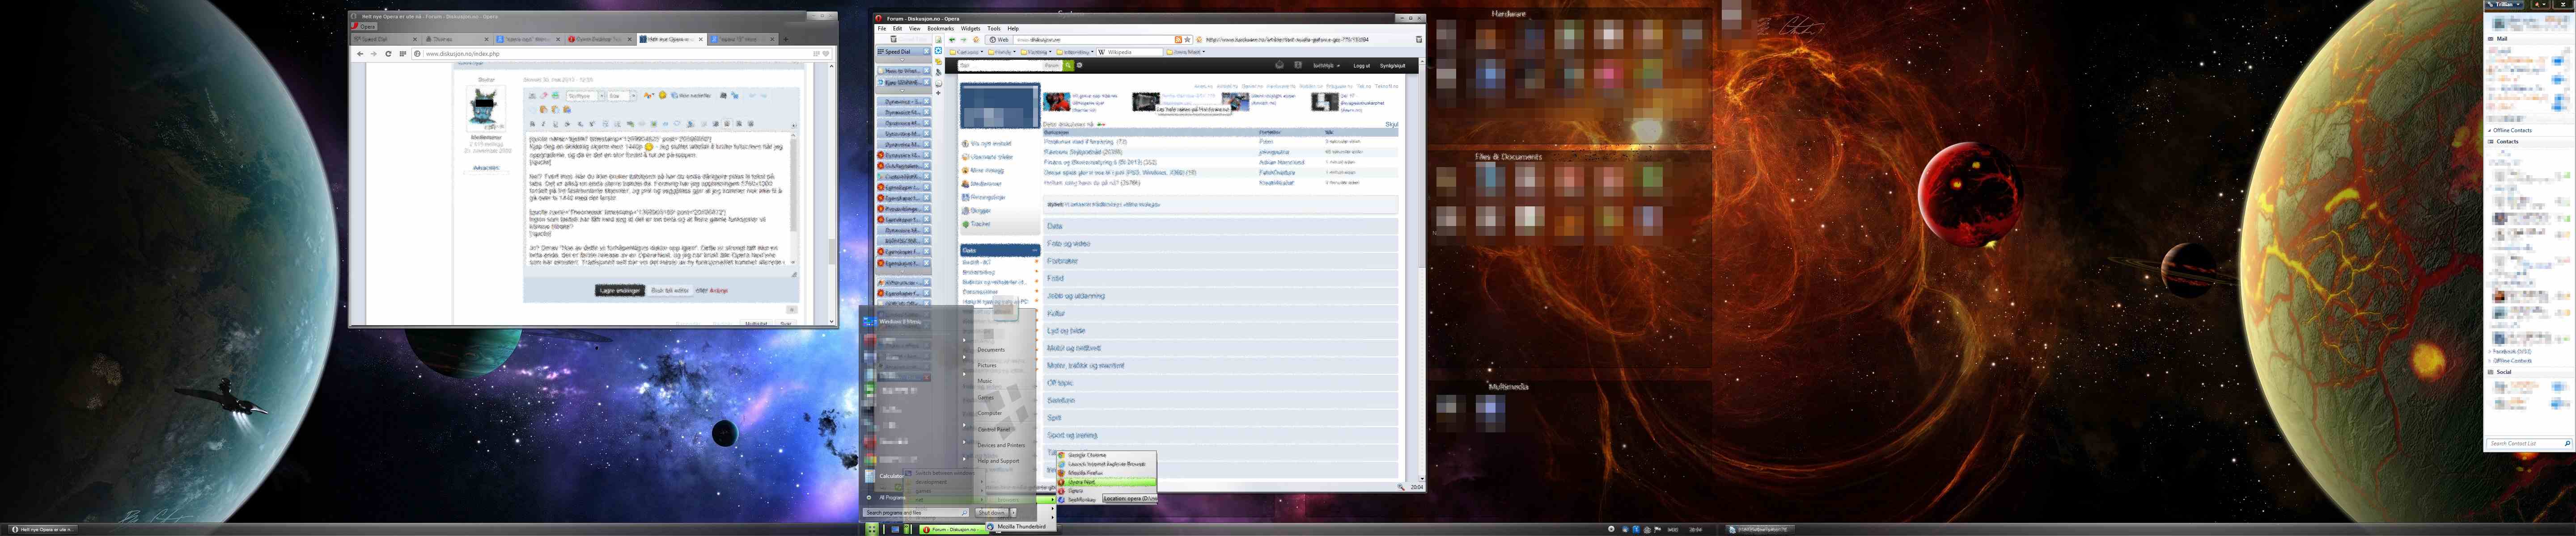
Task: Click the 'Logg ut' link
Action: [1361, 66]
